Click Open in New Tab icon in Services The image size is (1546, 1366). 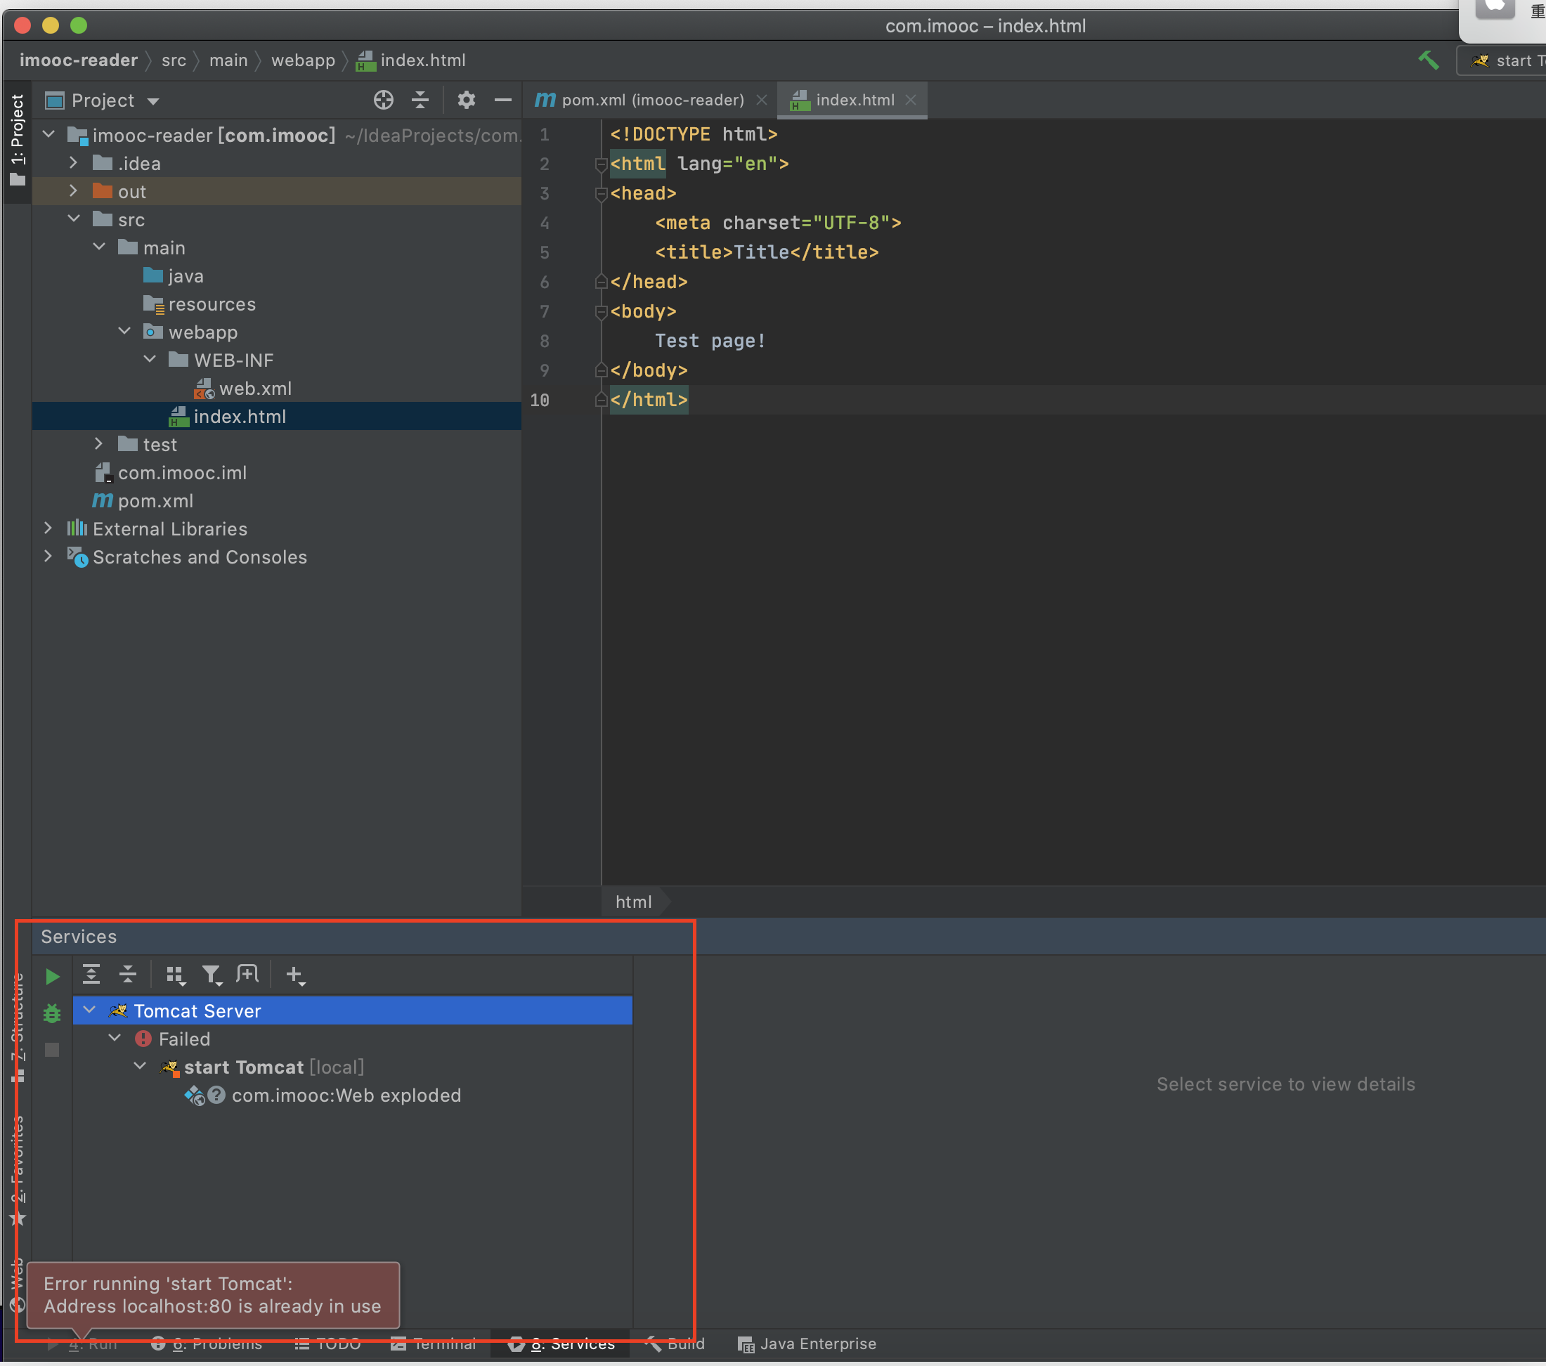(247, 975)
